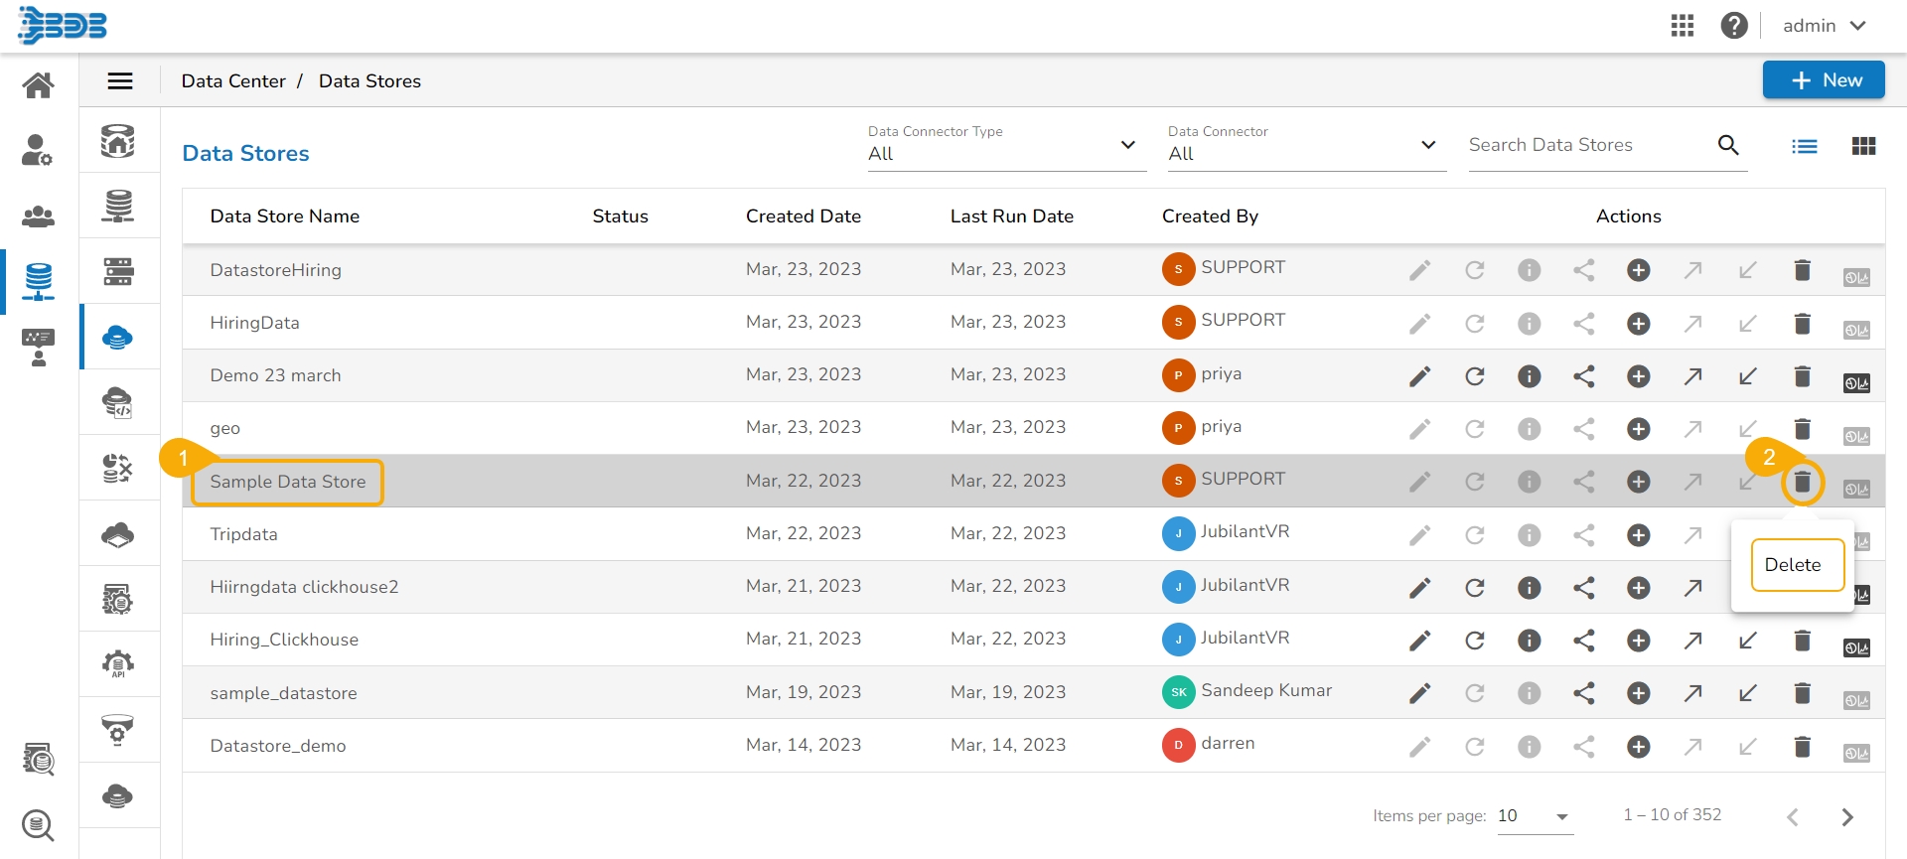The image size is (1907, 859).
Task: Click the New button
Action: click(1823, 80)
